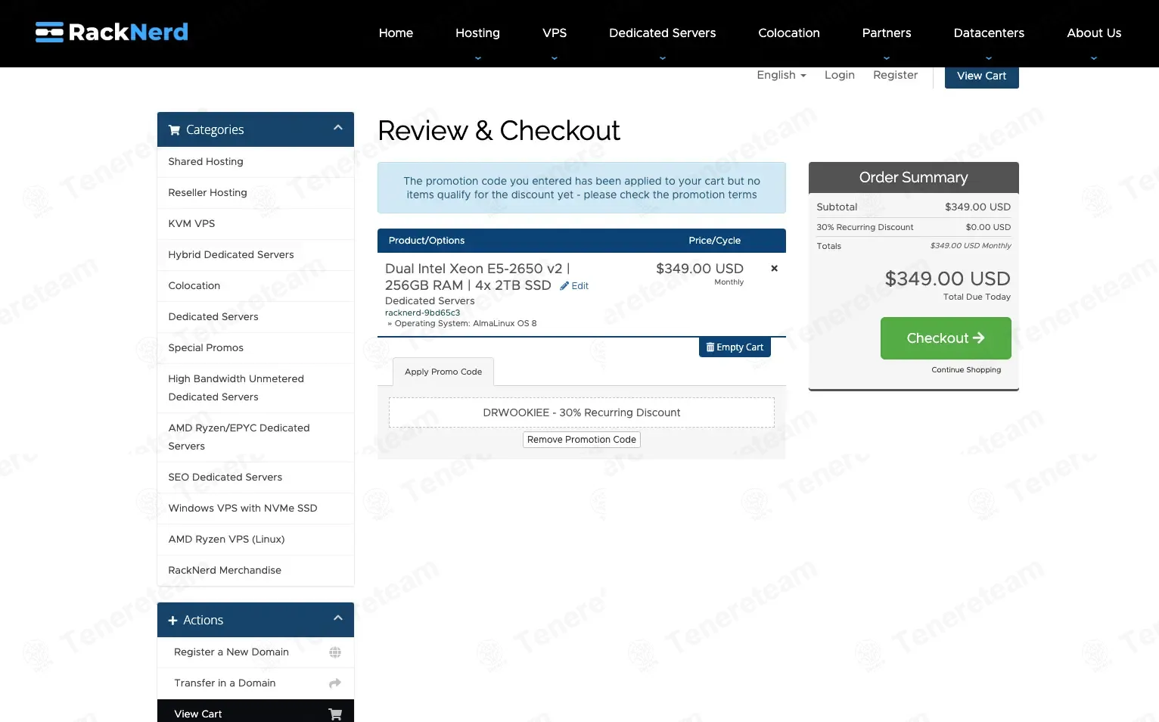Open Dedicated Servers category in sidebar
Screen dimensions: 1159x722
coord(256,317)
